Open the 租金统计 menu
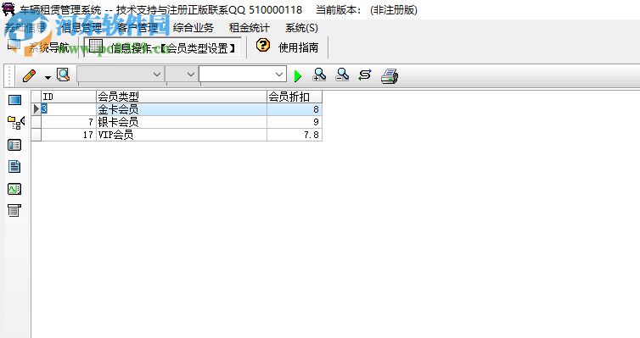Image resolution: width=640 pixels, height=338 pixels. (x=250, y=28)
